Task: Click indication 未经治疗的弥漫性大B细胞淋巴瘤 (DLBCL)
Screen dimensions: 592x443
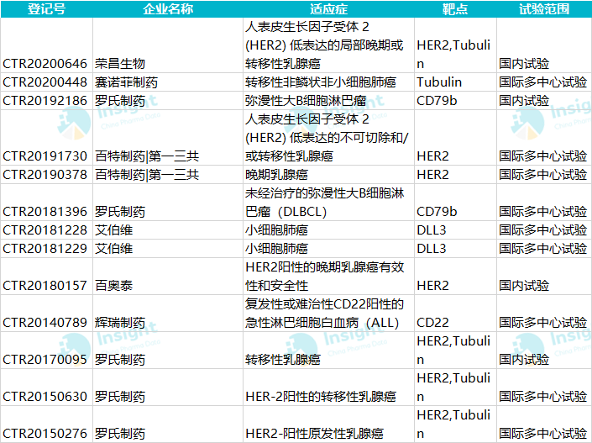Action: click(325, 203)
